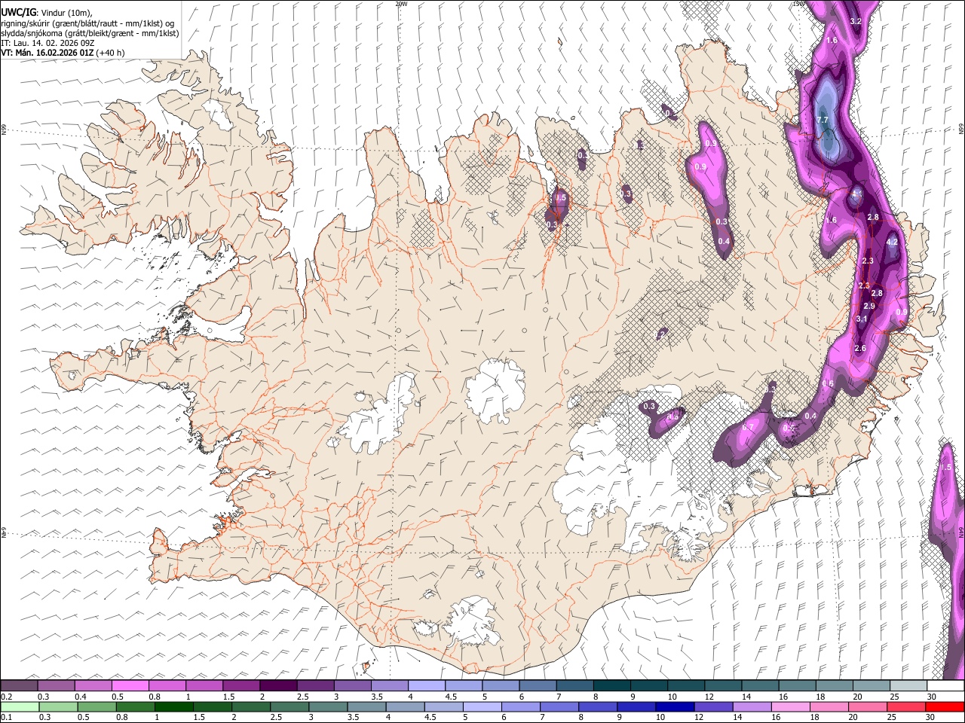
Task: Click darkest green 1 swatch in rain legend
Action: pyautogui.click(x=174, y=706)
